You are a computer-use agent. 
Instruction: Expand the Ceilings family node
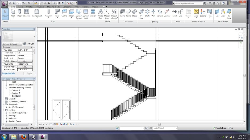pyautogui.click(x=7, y=116)
